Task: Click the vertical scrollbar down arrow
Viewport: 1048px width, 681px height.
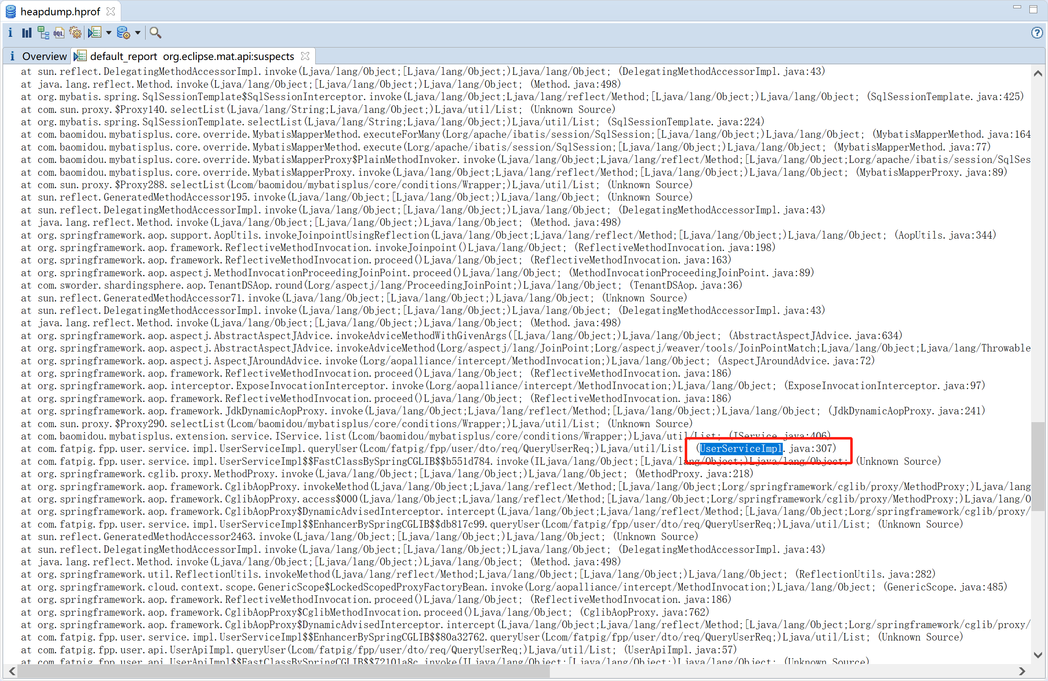Action: point(1038,655)
